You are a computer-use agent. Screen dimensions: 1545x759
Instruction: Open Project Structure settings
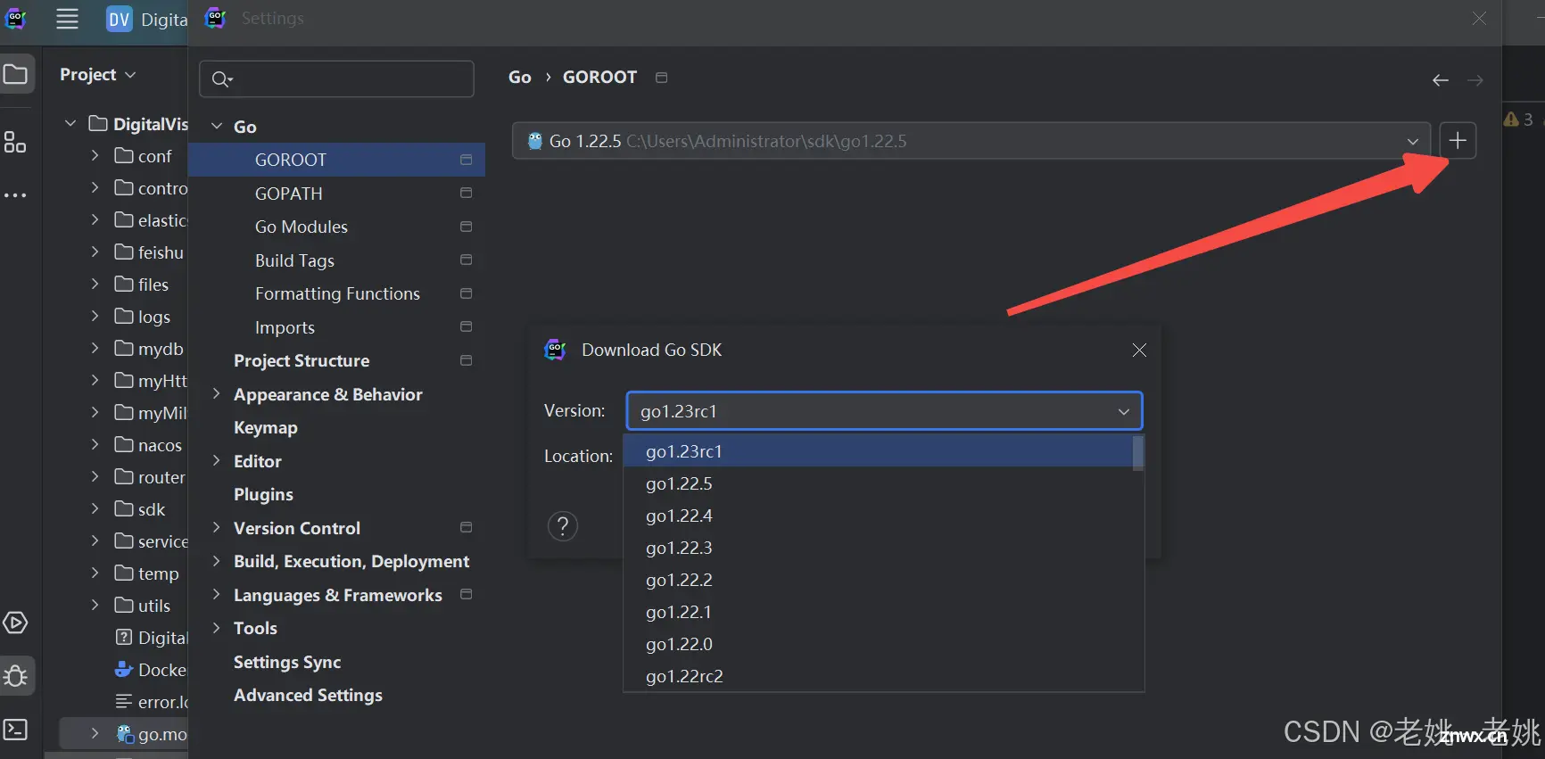(x=302, y=360)
